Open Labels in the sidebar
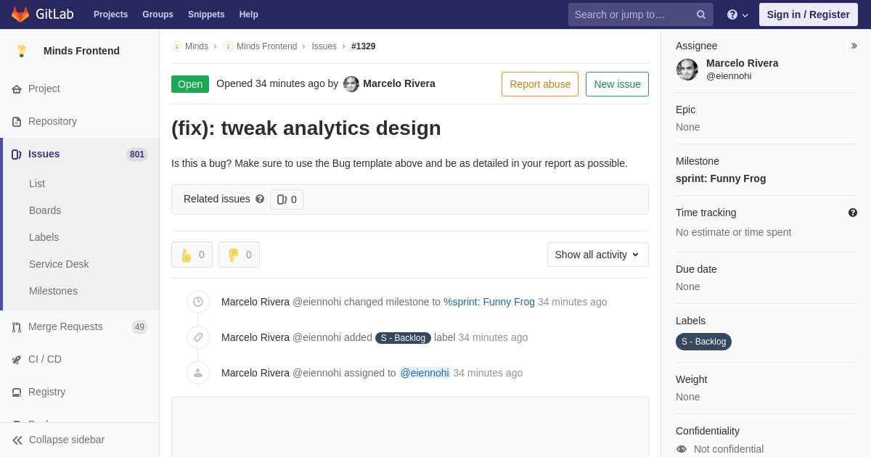This screenshot has width=871, height=457. [x=44, y=237]
